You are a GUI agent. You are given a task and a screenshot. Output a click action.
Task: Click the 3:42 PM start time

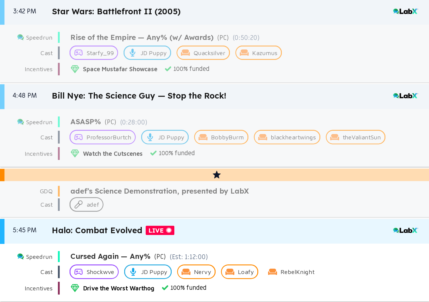25,11
